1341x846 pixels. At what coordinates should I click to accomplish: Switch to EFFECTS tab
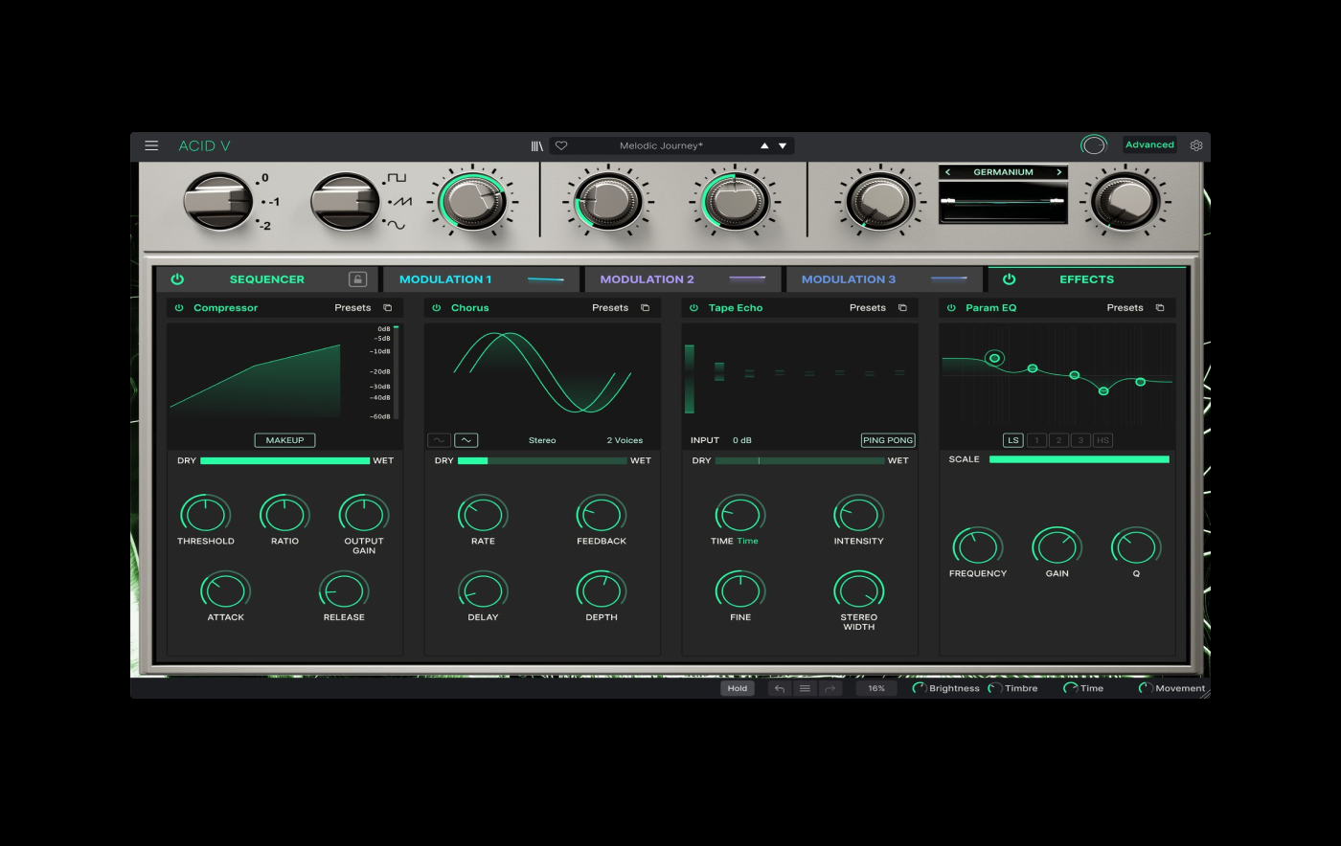[x=1086, y=279]
